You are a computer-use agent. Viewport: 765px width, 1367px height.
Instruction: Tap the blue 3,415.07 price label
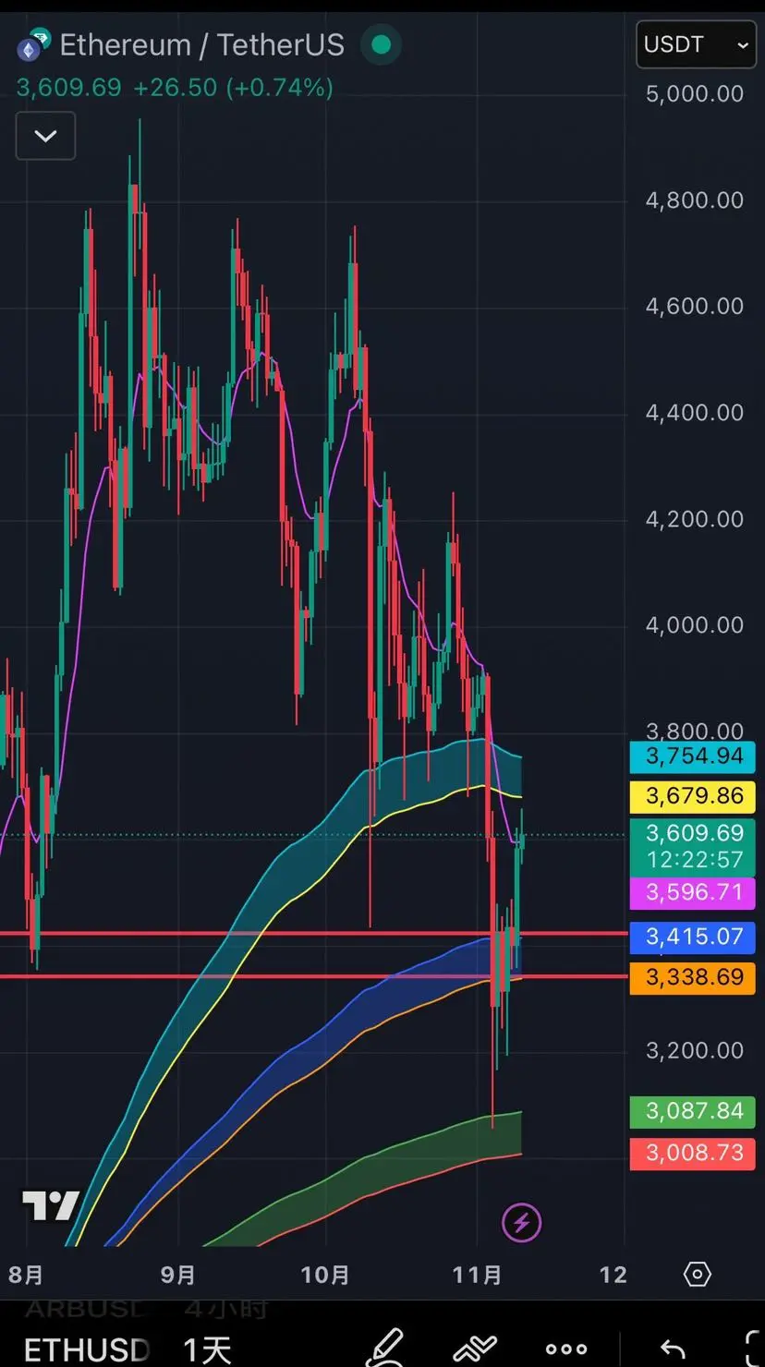click(692, 937)
